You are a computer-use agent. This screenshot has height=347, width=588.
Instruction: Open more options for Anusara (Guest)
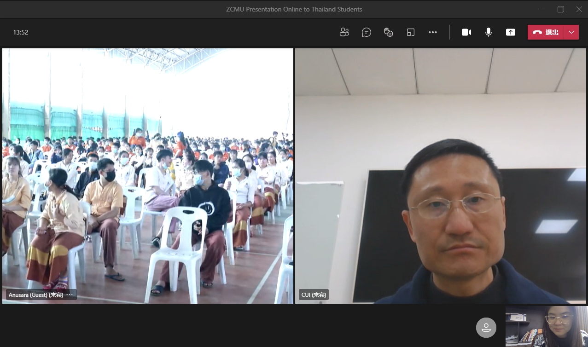pos(70,295)
